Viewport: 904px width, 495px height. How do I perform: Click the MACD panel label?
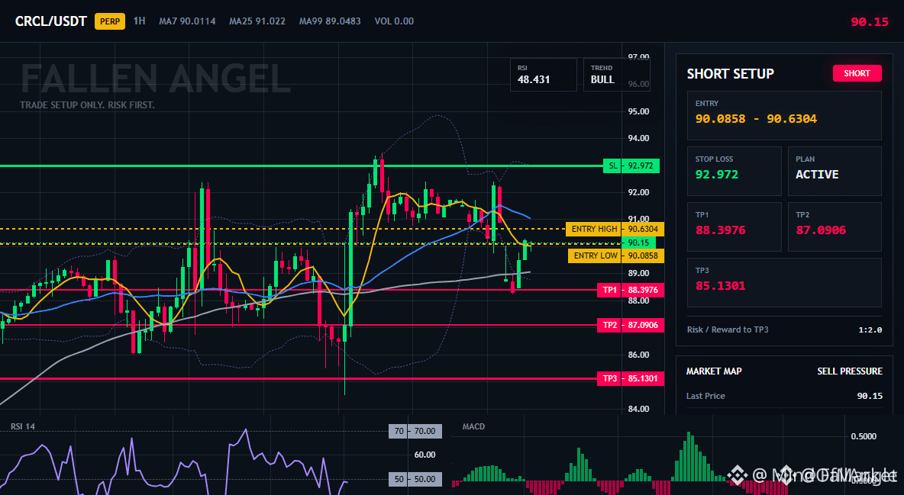click(x=473, y=426)
